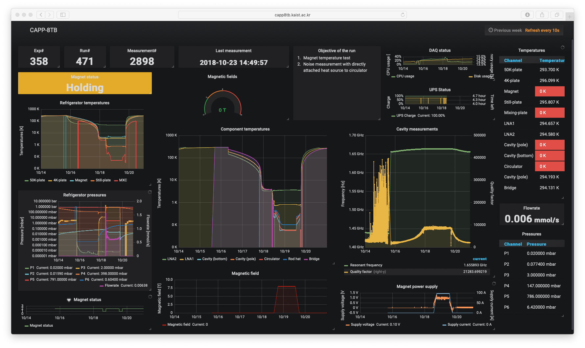This screenshot has width=585, height=348.
Task: Click the Flowrate 0.006 mmol/s value
Action: [x=531, y=219]
